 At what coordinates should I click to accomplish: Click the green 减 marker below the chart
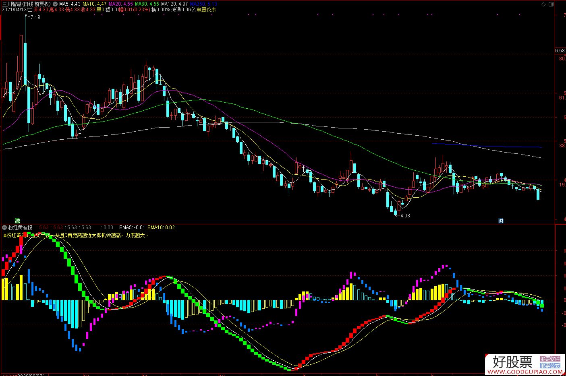17,221
